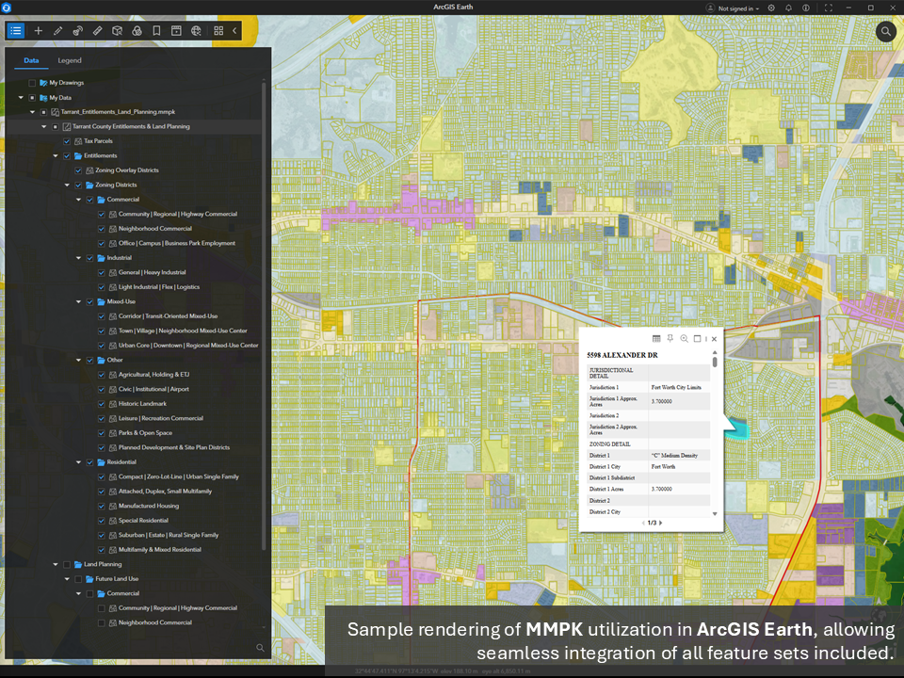The height and width of the screenshot is (678, 904).
Task: Open the information icon in title bar
Action: [806, 8]
